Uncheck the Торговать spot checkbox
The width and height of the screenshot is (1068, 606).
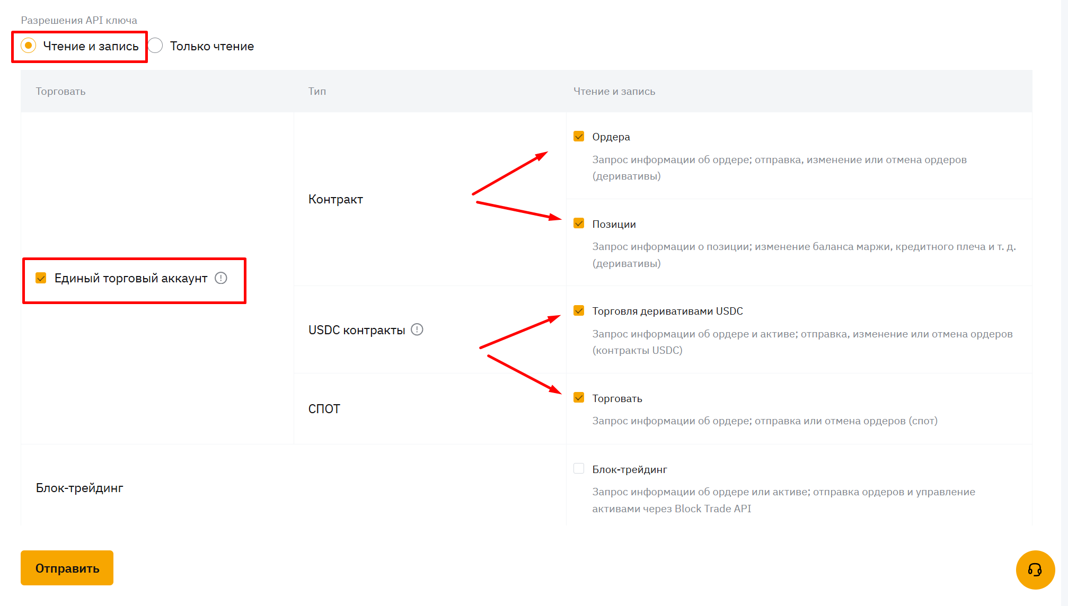[x=579, y=398]
